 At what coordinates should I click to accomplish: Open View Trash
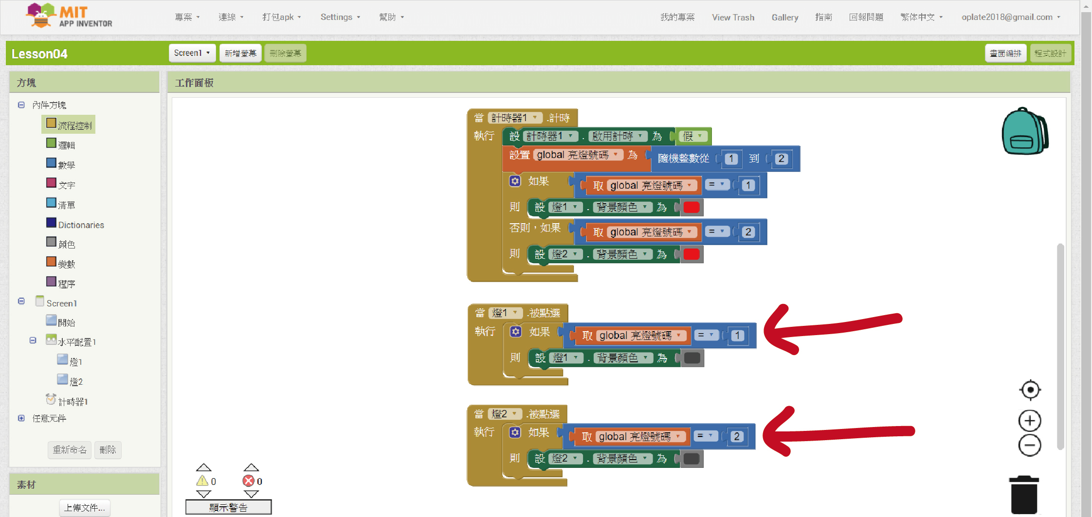733,17
